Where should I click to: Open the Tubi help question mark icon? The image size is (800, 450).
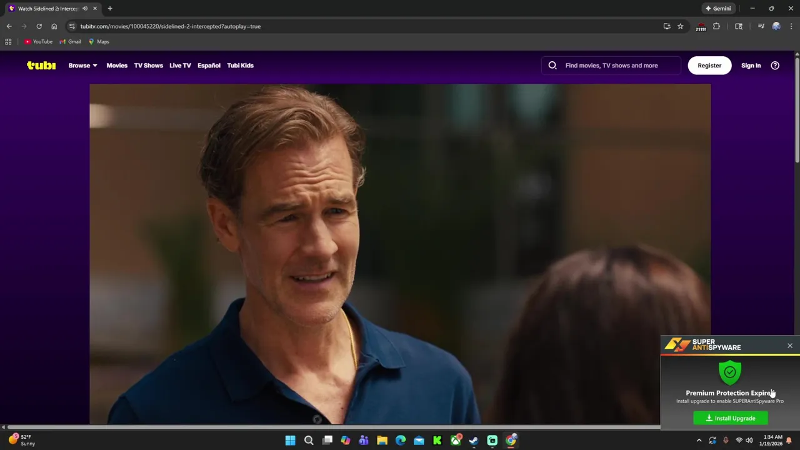tap(775, 65)
